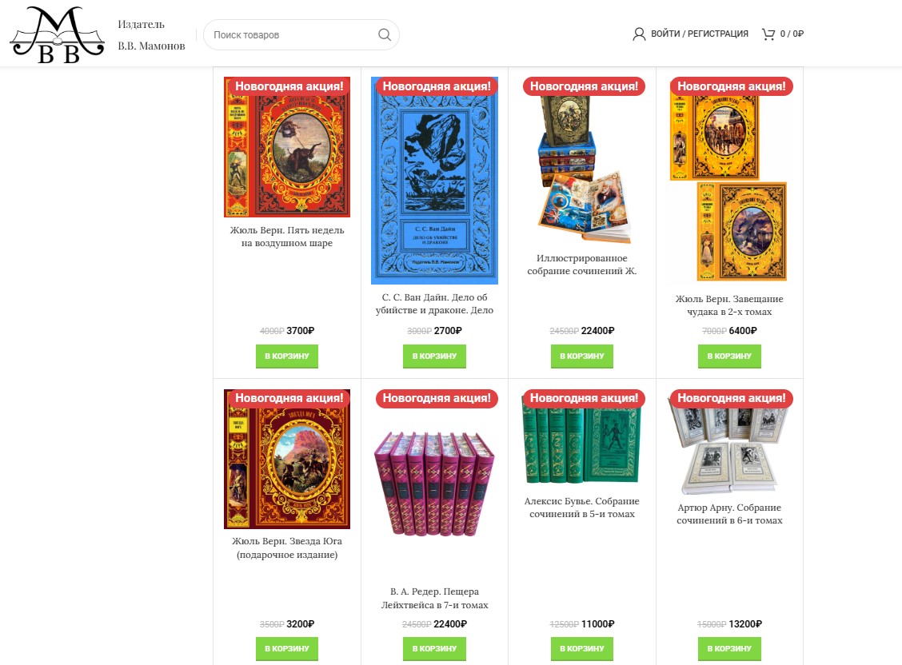The width and height of the screenshot is (902, 665).
Task: Open the Артур Арну white books image
Action: point(729,443)
